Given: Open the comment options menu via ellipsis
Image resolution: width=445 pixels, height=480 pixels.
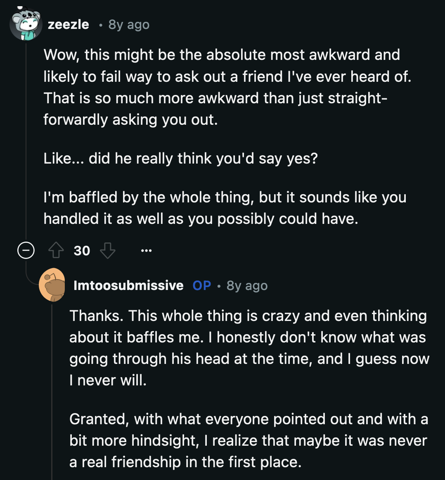Looking at the screenshot, I should tap(147, 250).
